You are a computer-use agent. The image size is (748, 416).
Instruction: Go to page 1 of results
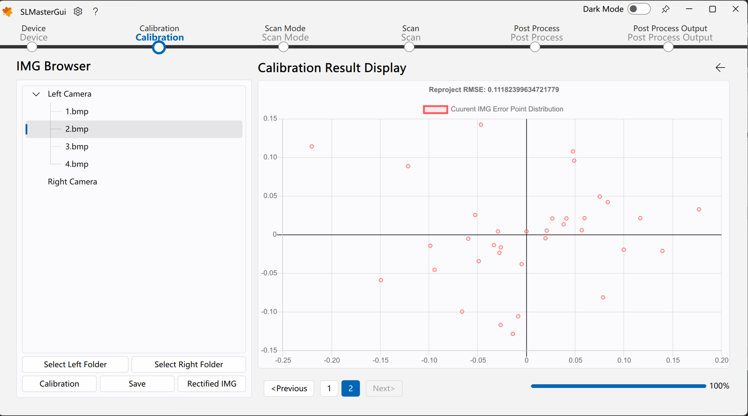coord(329,388)
